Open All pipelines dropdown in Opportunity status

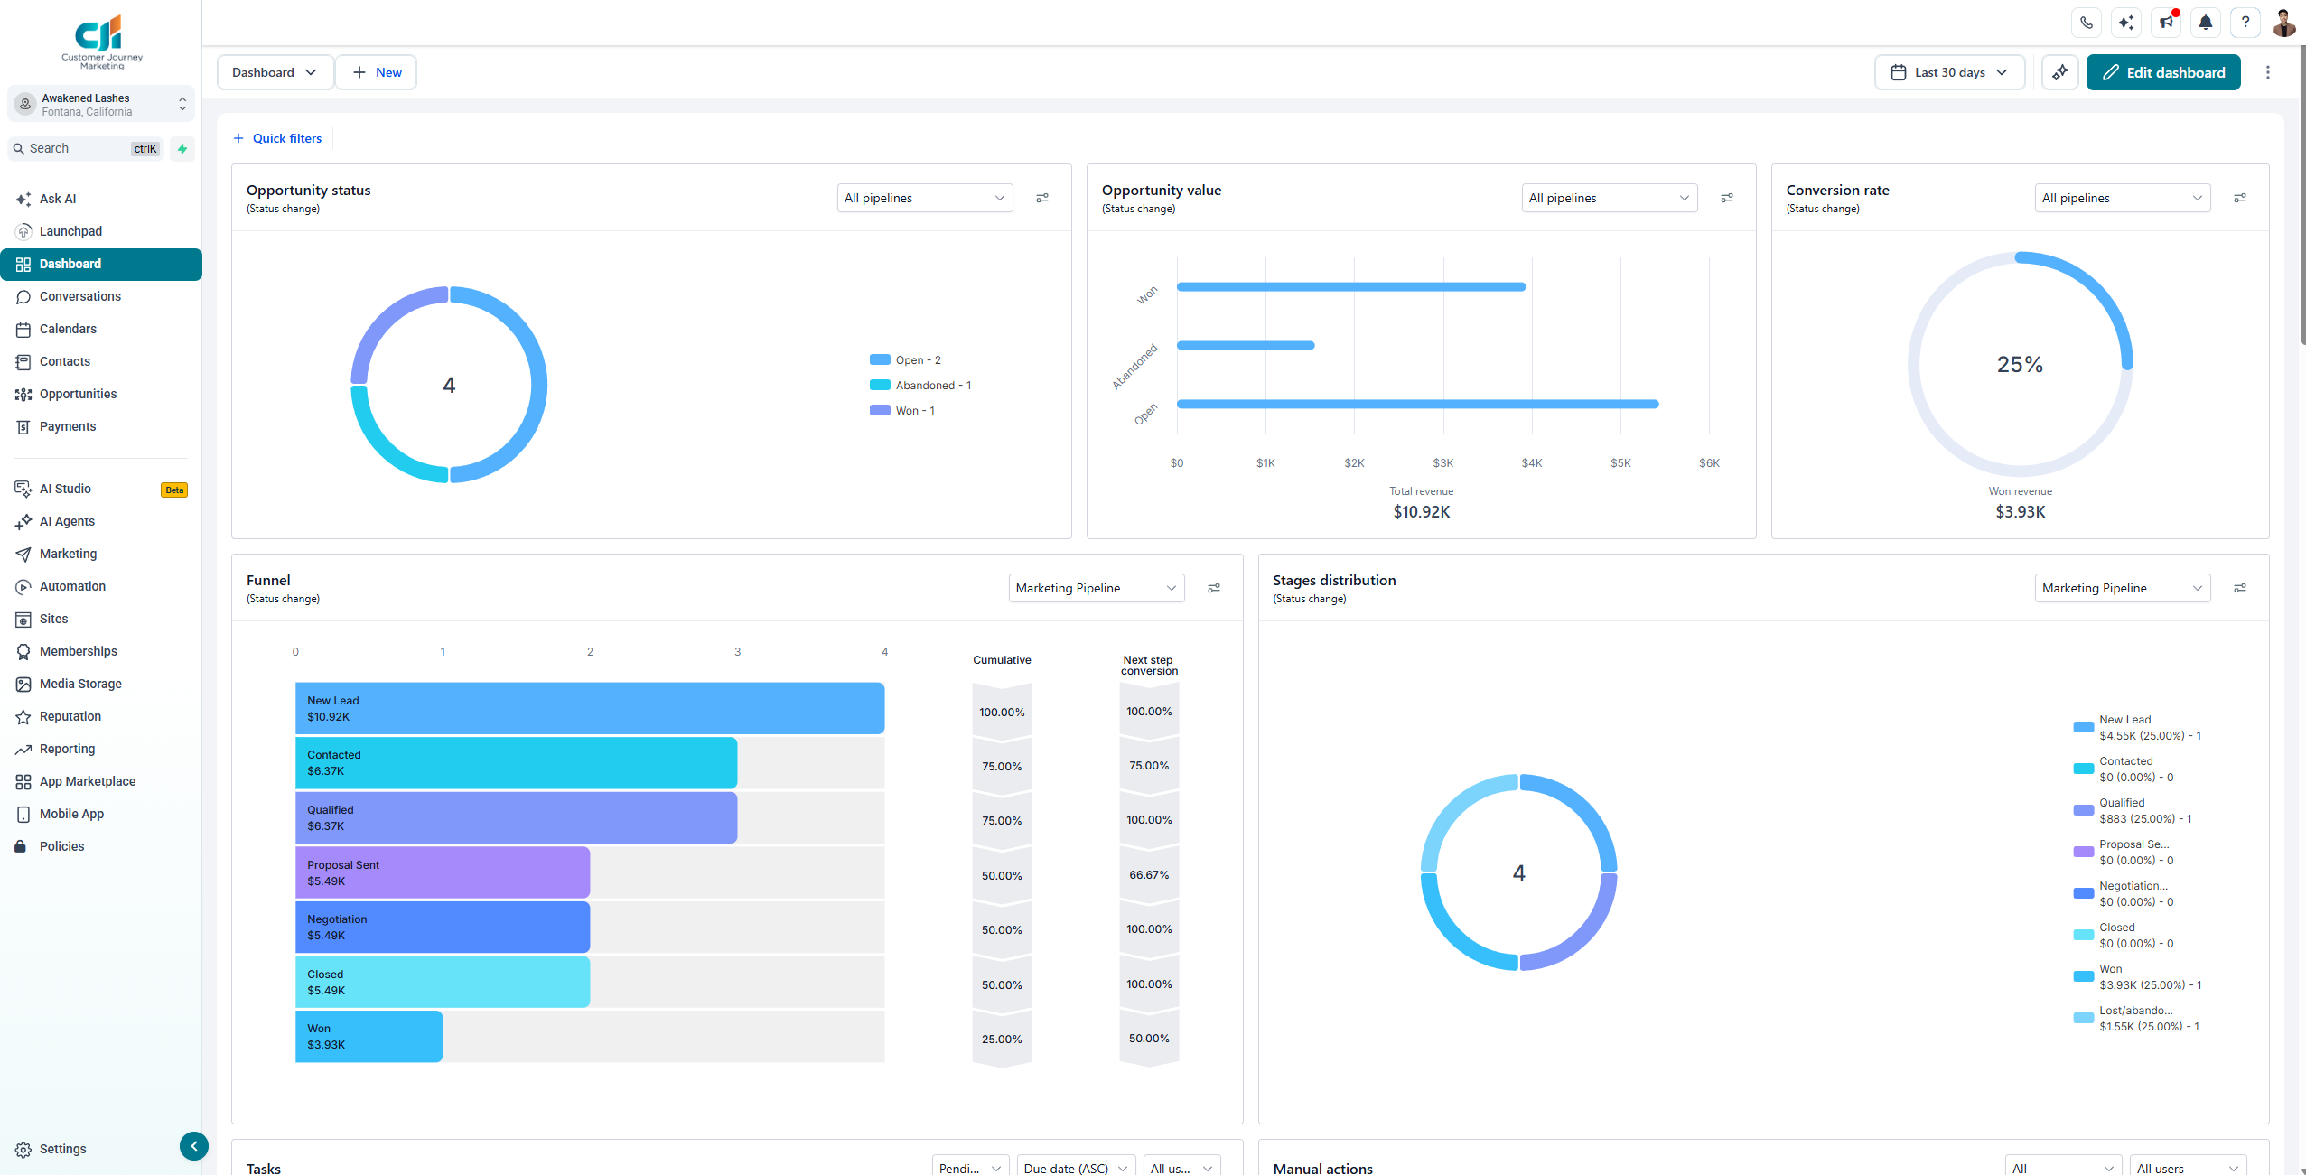tap(925, 198)
